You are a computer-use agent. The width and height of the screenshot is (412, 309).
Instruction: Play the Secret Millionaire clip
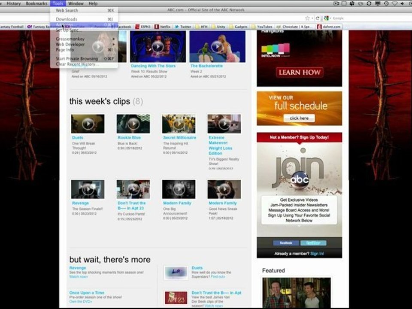point(179,124)
